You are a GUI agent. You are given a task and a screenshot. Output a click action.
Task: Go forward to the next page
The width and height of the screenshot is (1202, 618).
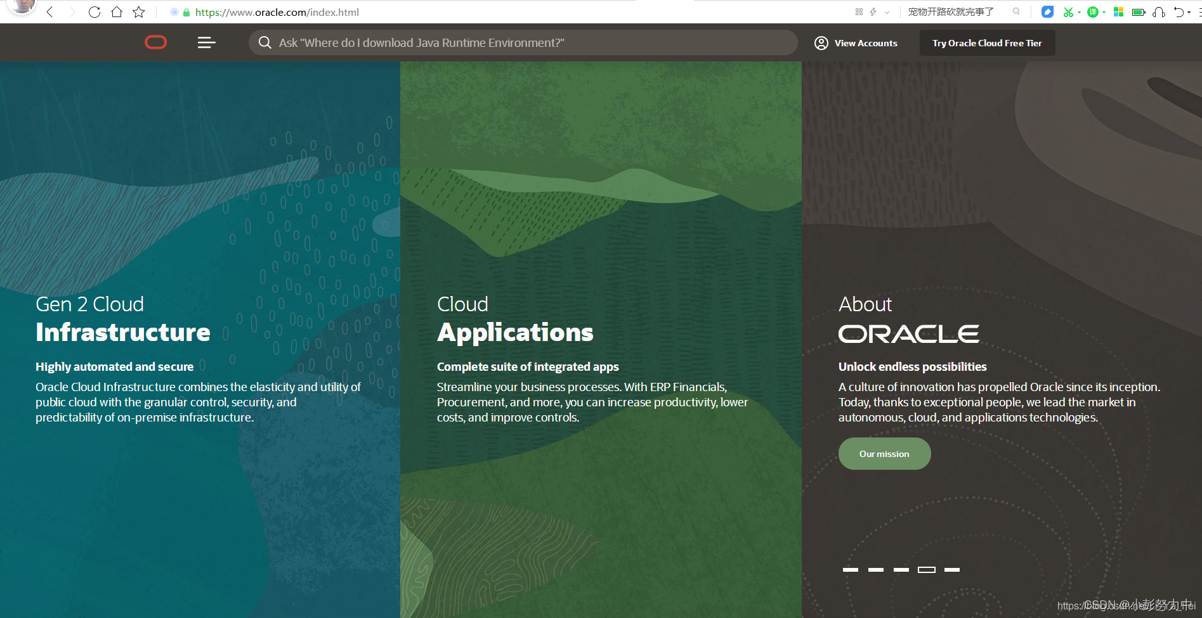point(72,12)
